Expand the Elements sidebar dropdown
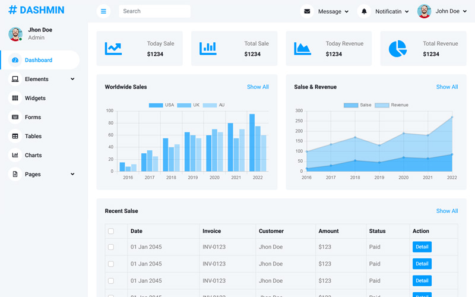Screen dimensions: 475x297 point(72,79)
